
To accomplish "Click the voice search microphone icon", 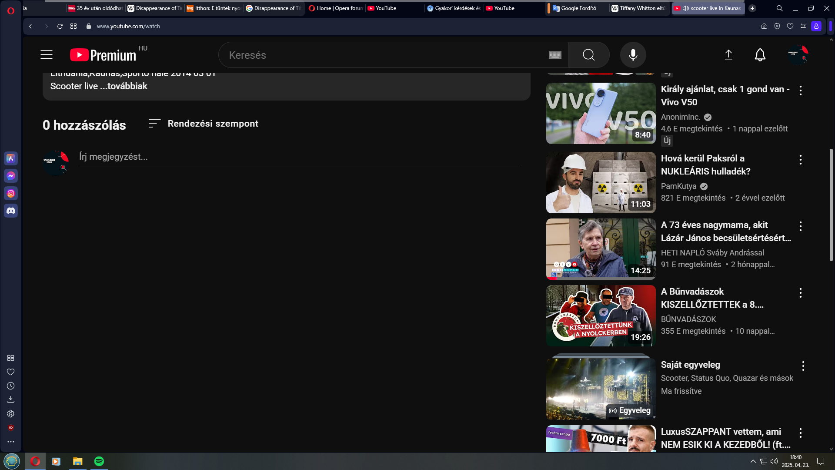I will click(633, 55).
